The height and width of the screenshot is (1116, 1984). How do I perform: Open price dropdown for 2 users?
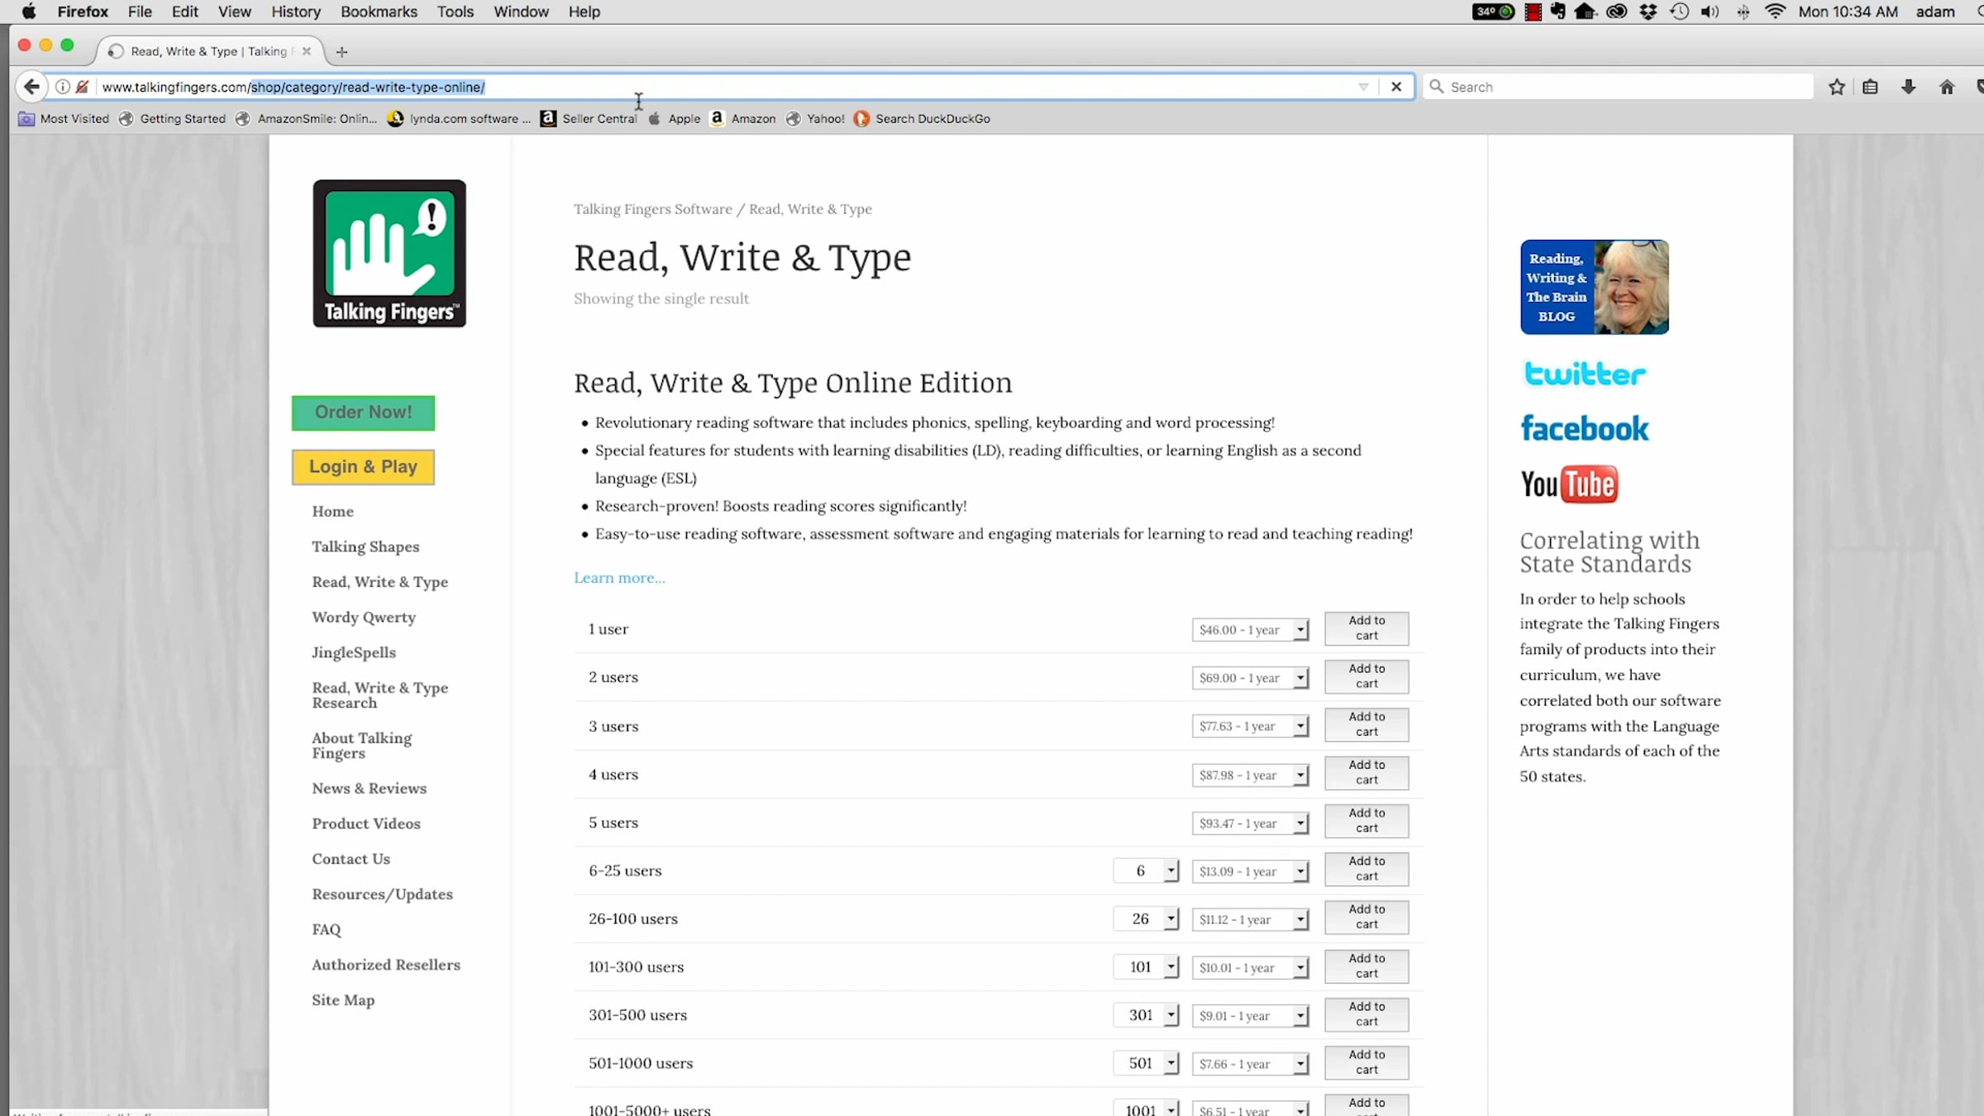click(x=1250, y=678)
